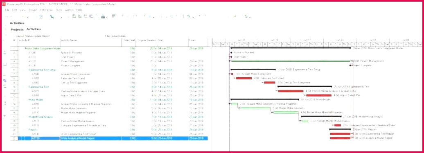Collapse the Experimental Test group row
Screen dimensions: 424x153
(23, 87)
